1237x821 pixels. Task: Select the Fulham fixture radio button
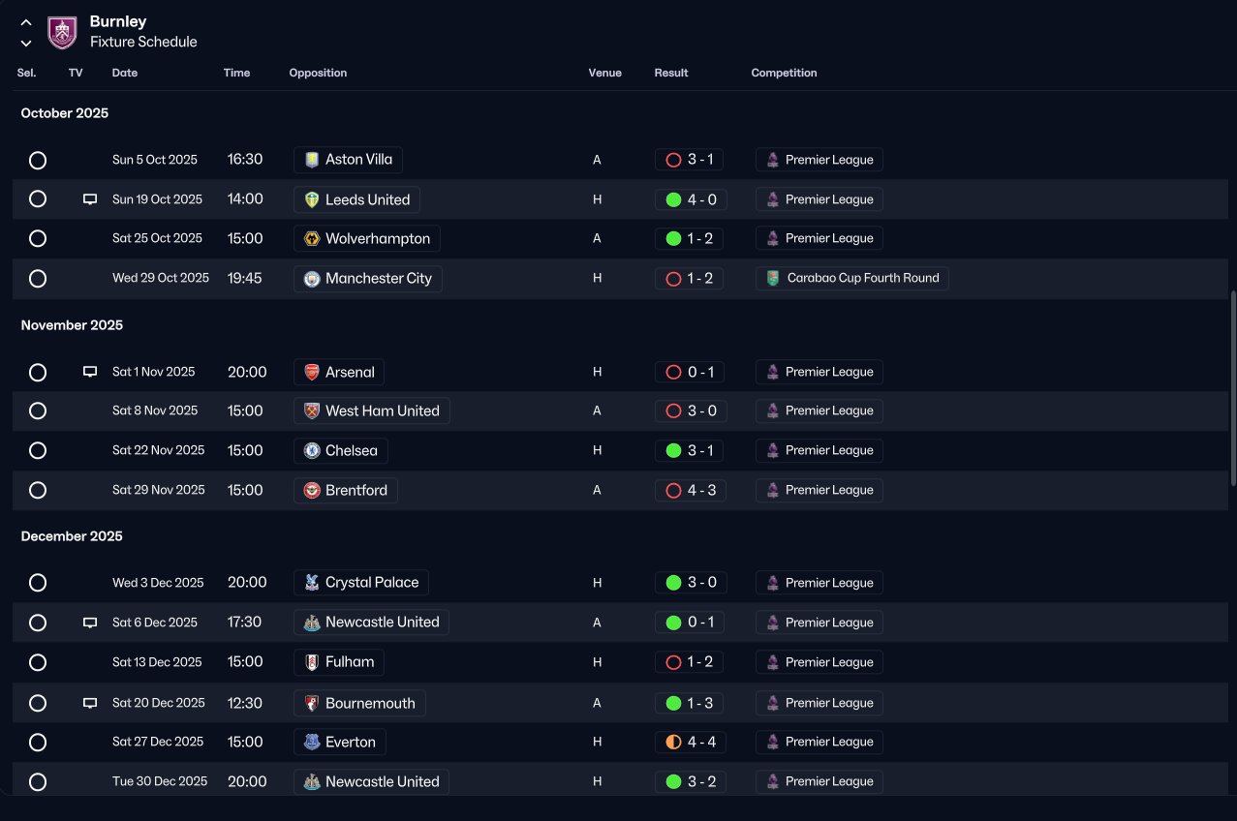(38, 662)
